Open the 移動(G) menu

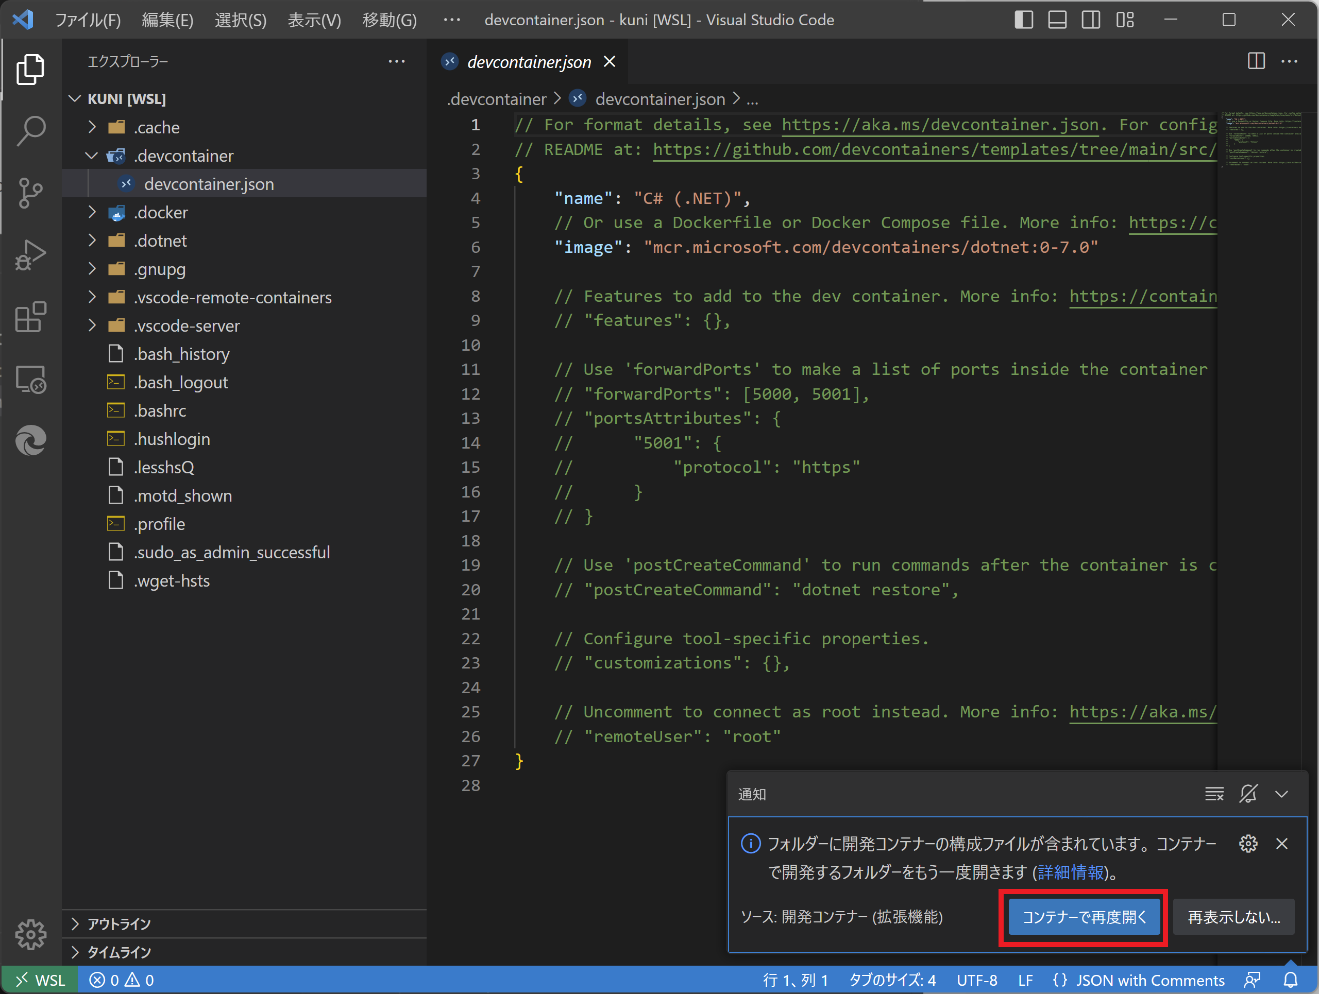390,20
